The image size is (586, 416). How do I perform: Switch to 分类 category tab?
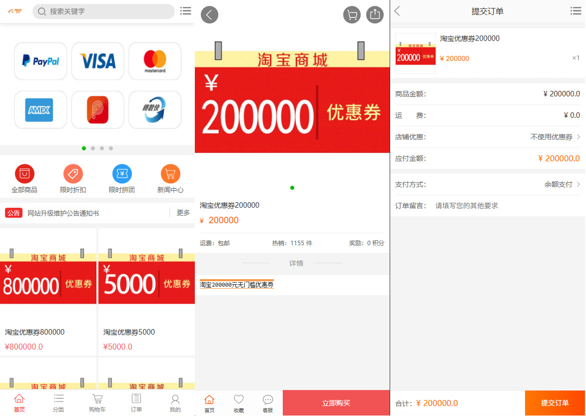pos(58,404)
